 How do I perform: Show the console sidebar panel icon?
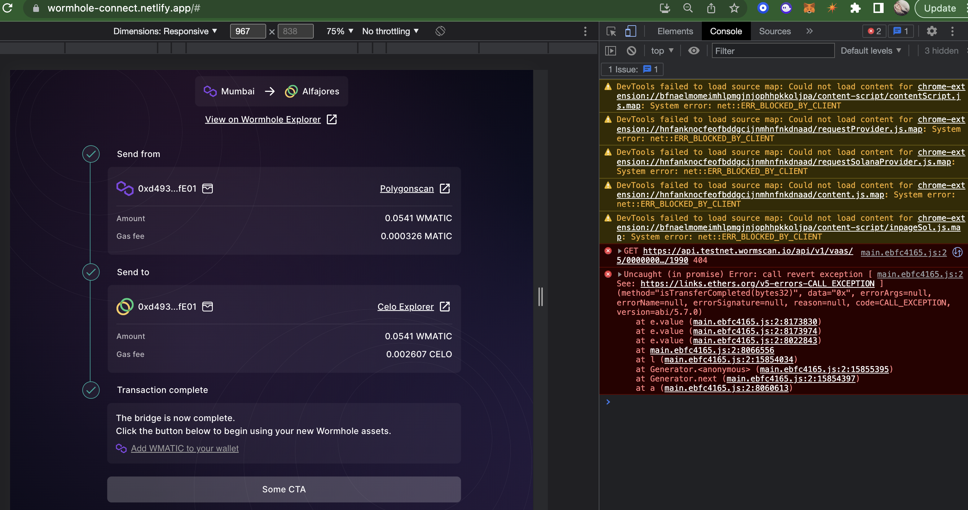coord(610,51)
